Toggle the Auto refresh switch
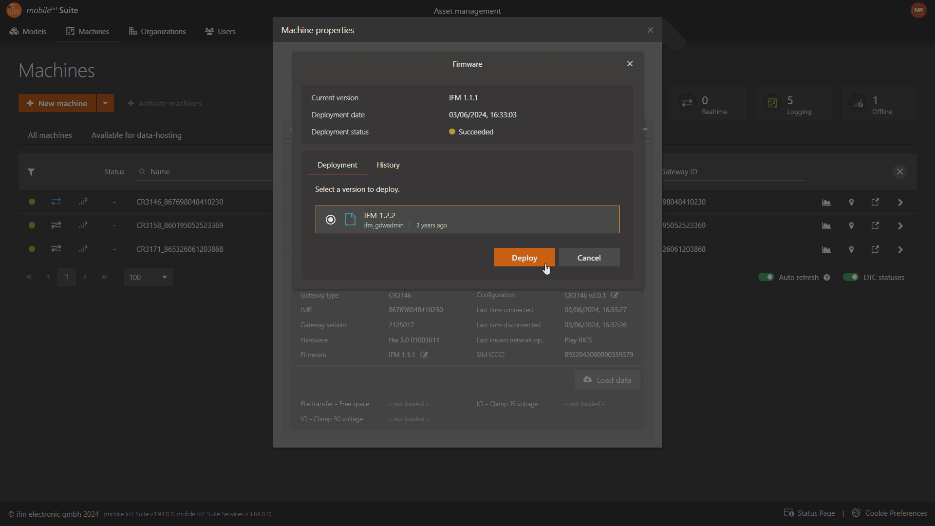This screenshot has width=935, height=526. pyautogui.click(x=766, y=277)
